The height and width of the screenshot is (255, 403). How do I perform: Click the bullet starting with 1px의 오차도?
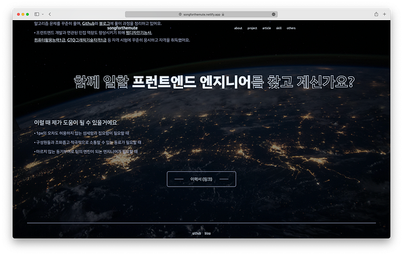point(82,133)
